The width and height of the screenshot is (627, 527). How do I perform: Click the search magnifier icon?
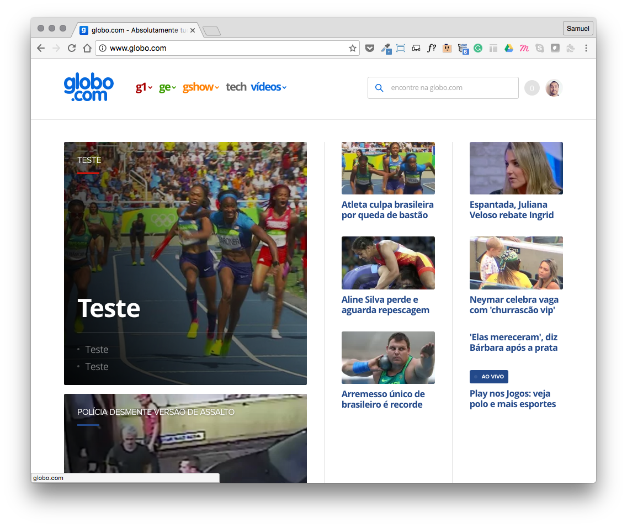click(379, 88)
